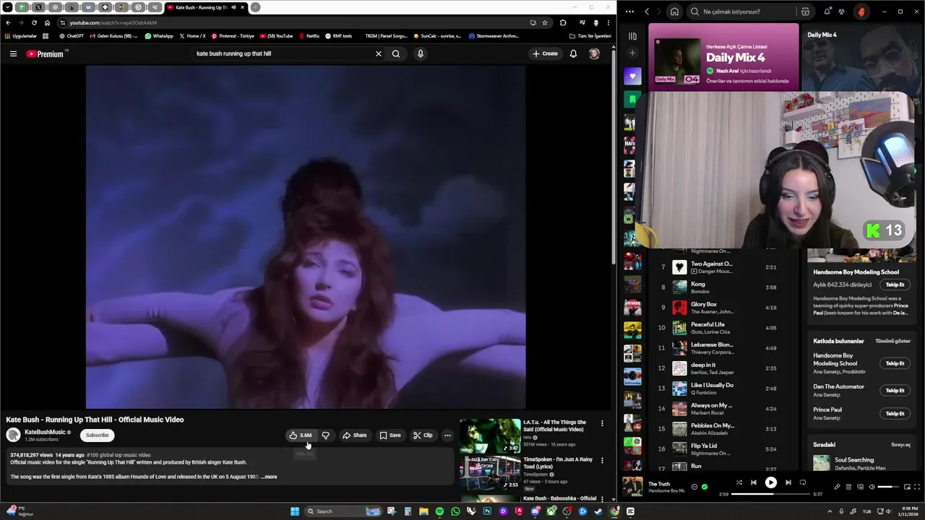Open the YouTube notifications bell
The image size is (925, 520).
point(573,53)
